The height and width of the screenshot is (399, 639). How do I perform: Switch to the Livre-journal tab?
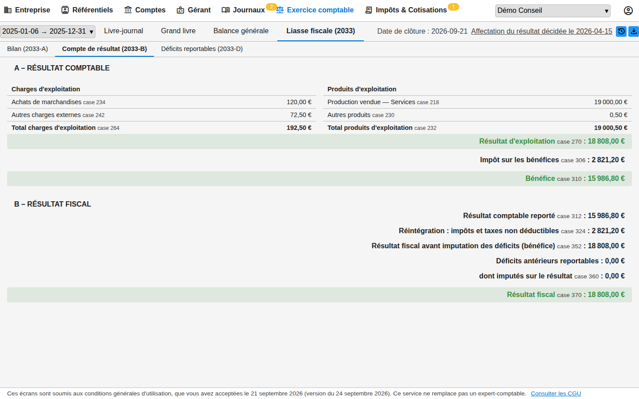click(x=123, y=31)
